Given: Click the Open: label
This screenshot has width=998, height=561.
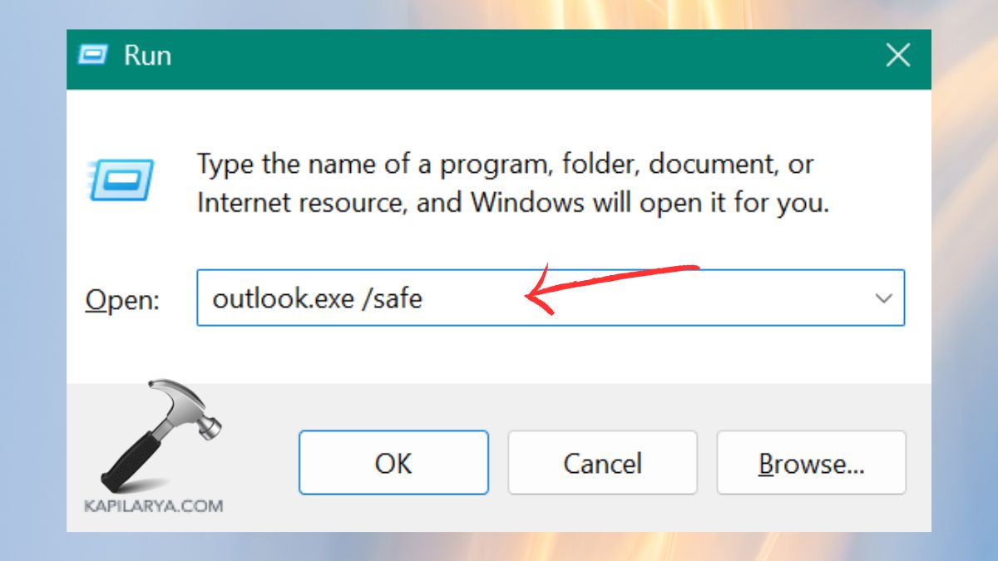Looking at the screenshot, I should pyautogui.click(x=121, y=300).
